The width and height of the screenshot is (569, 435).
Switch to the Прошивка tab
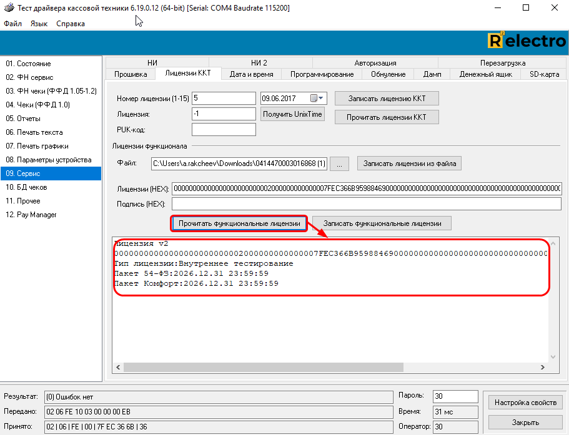tap(131, 74)
